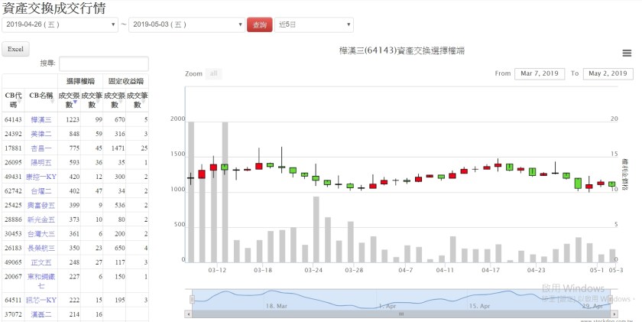This screenshot has width=642, height=322.
Task: Open 新光金五 CB link
Action: click(x=41, y=220)
